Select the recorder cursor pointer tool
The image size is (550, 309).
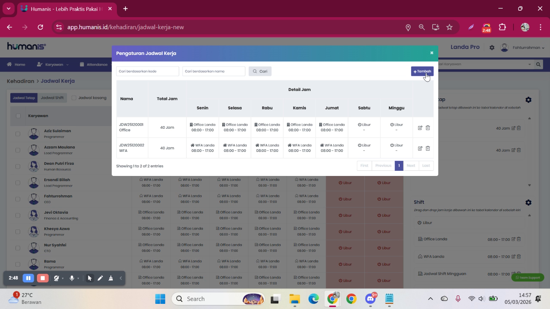(89, 278)
